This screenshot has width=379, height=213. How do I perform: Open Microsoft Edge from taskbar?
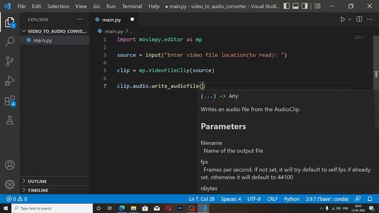[x=122, y=208]
